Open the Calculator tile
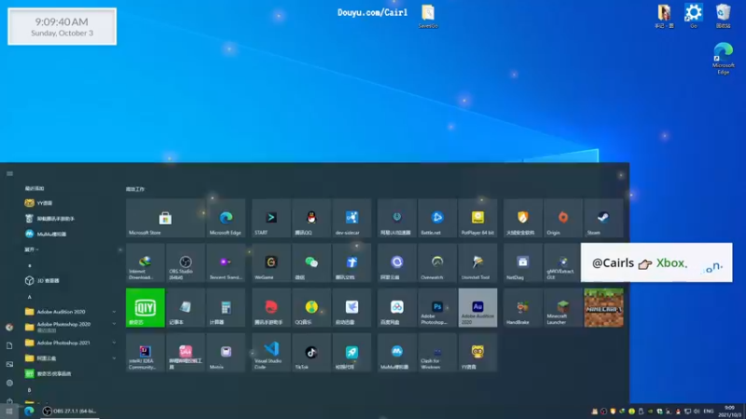This screenshot has height=419, width=746. (x=226, y=307)
